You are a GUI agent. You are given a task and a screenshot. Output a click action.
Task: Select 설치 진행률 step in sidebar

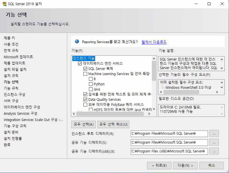point(13,138)
